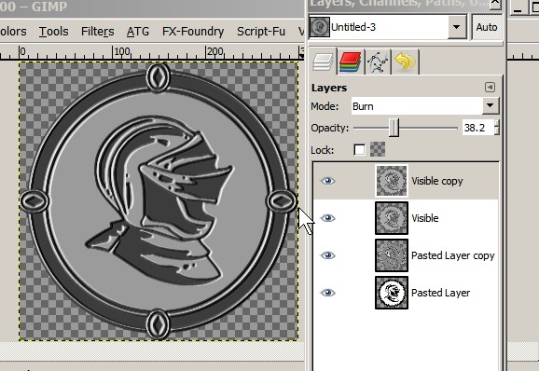Select the Pasted Layer copy thumbnail
This screenshot has width=539, height=371.
coord(392,255)
